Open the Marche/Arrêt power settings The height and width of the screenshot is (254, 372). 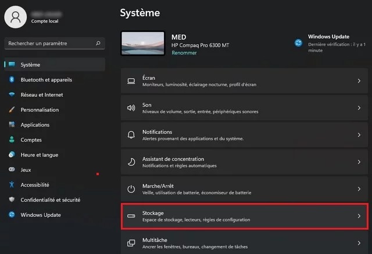[244, 189]
